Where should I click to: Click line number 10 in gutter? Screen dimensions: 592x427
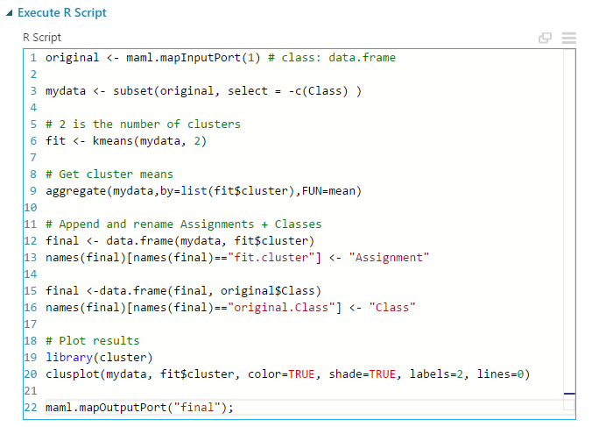tap(31, 208)
